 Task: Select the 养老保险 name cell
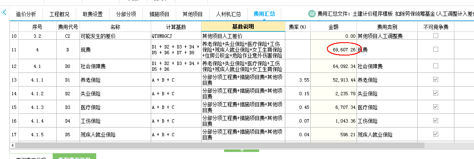pos(115,80)
